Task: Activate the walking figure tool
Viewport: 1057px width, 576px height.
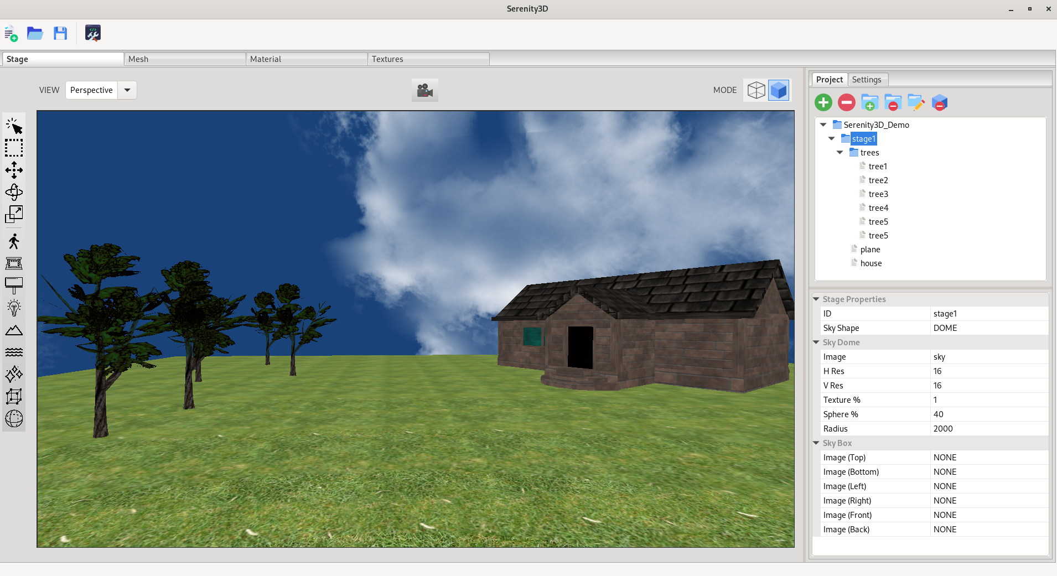Action: click(x=14, y=241)
